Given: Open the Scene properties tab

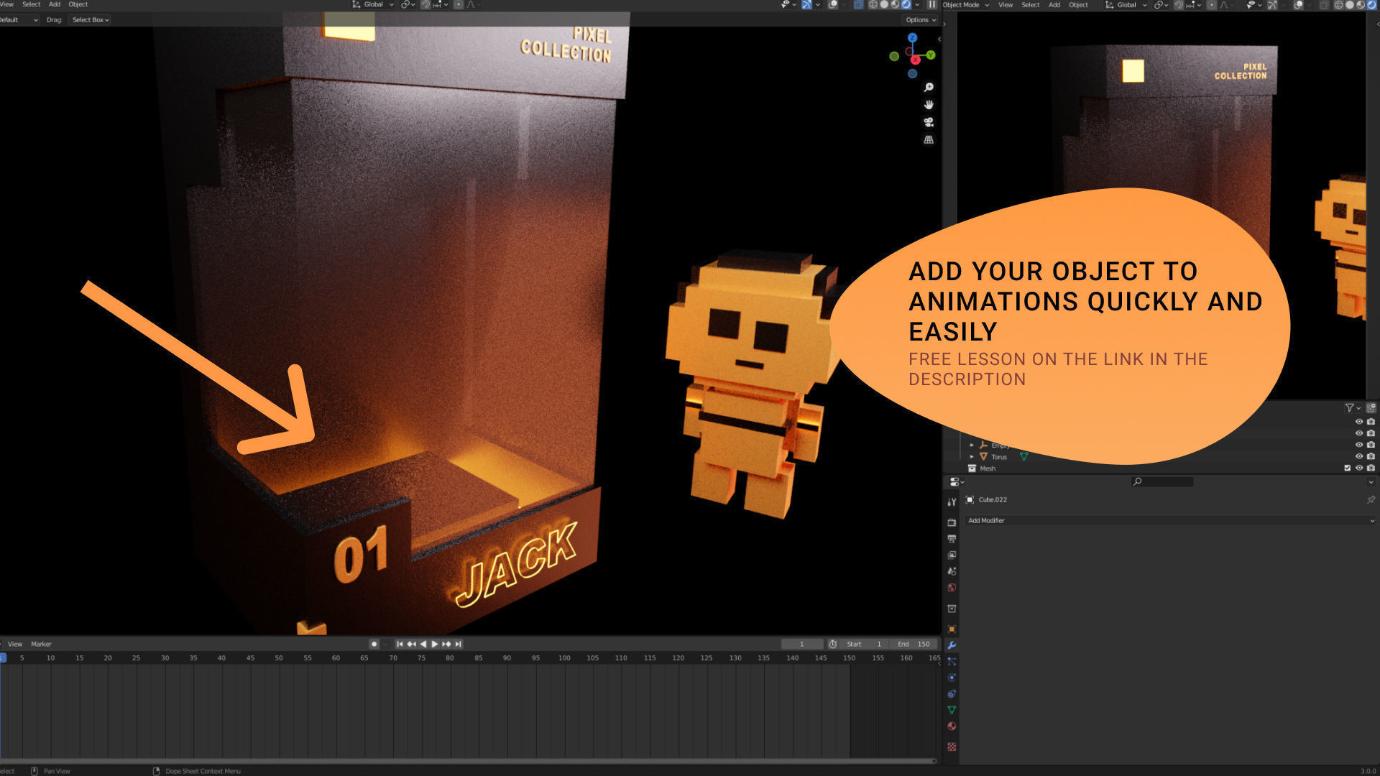Looking at the screenshot, I should (952, 571).
